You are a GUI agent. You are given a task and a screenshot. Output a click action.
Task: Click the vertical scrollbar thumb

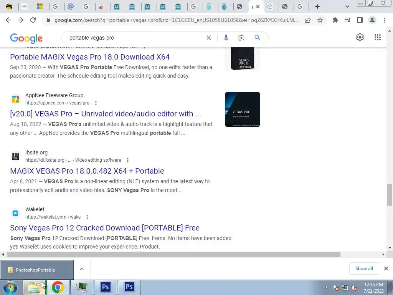tap(390, 195)
